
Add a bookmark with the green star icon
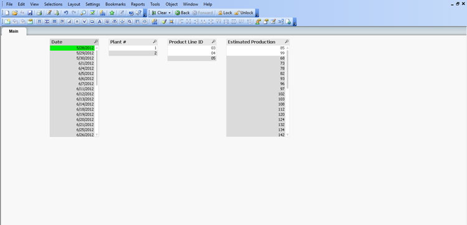click(x=112, y=13)
